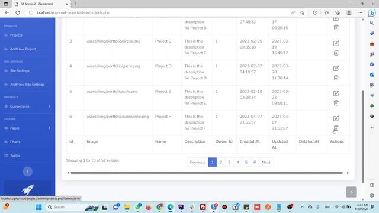Screen dimensions: 379x213
Task: Edit Project D row pencil icon
Action: (x=336, y=69)
